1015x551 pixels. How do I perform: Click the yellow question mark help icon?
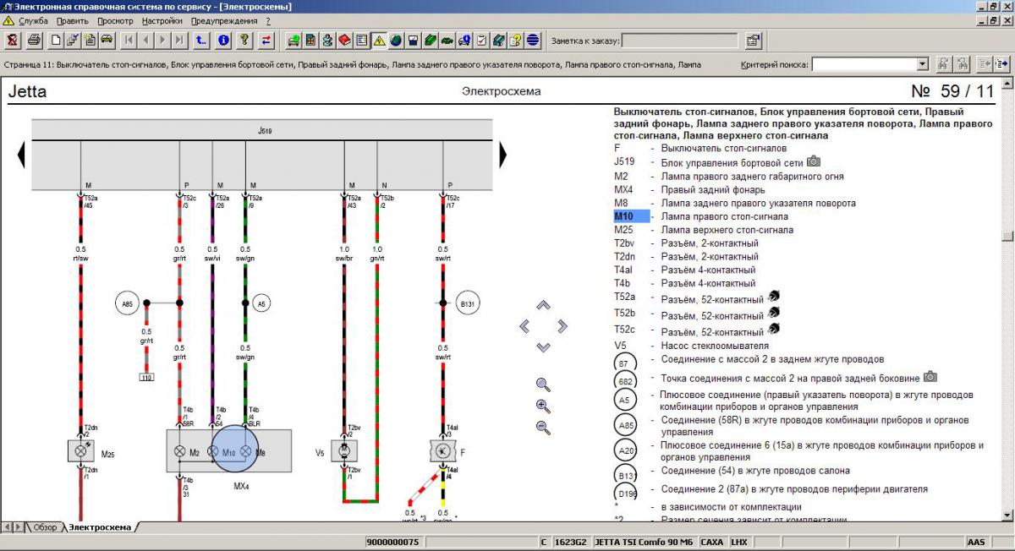(x=244, y=40)
